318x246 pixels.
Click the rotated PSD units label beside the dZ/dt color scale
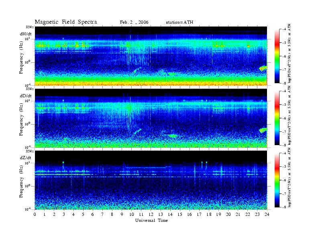click(289, 177)
